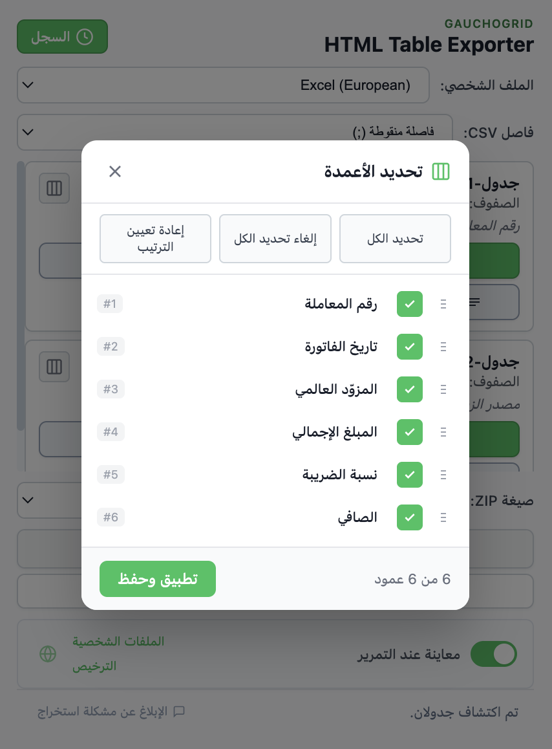
Task: Open column selection icon on جدول-1 card
Action: pyautogui.click(x=54, y=188)
